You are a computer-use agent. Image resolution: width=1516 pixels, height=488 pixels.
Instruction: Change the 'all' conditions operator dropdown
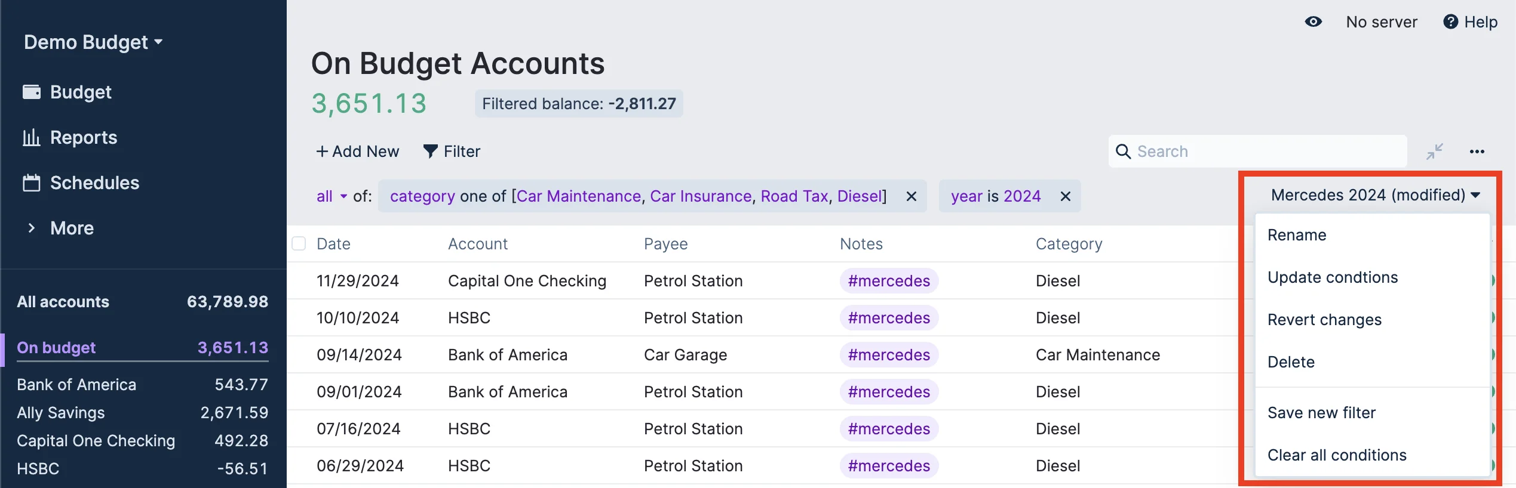tap(332, 196)
